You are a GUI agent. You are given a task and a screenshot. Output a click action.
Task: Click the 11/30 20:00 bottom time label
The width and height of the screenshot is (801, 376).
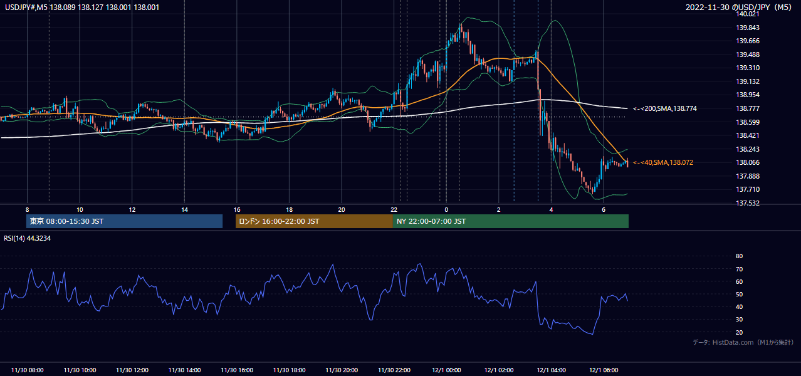[x=342, y=370]
